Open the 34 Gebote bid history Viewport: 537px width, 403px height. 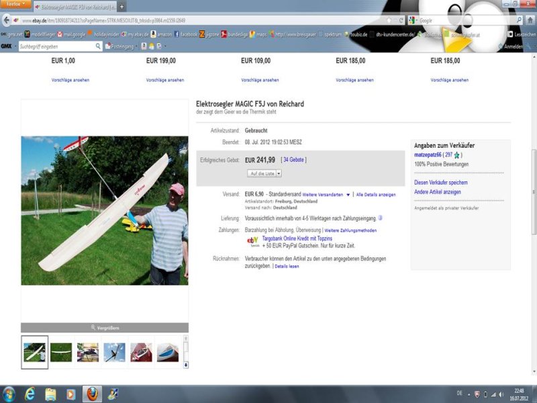[293, 160]
